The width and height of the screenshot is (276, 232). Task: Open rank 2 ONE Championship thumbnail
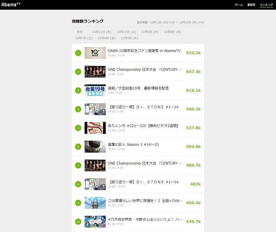click(x=95, y=72)
